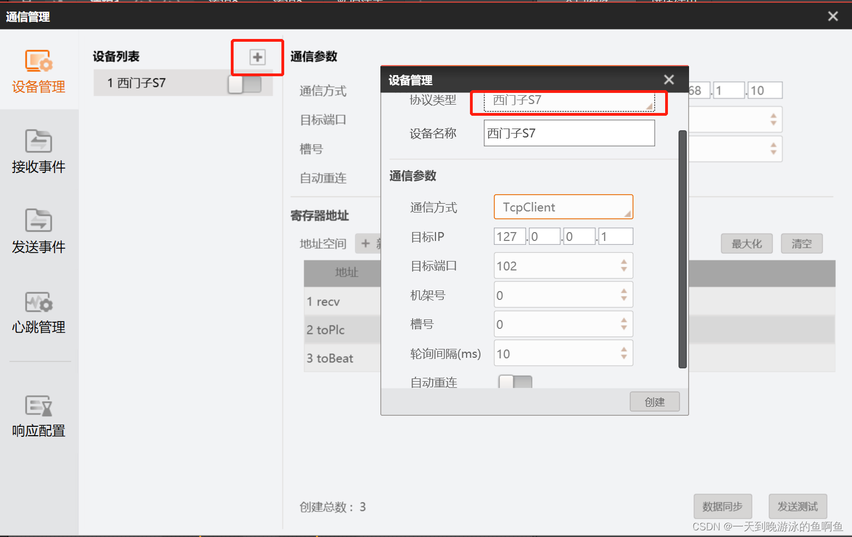Click the 创建总数: 3 count text
The width and height of the screenshot is (852, 537).
tap(333, 507)
